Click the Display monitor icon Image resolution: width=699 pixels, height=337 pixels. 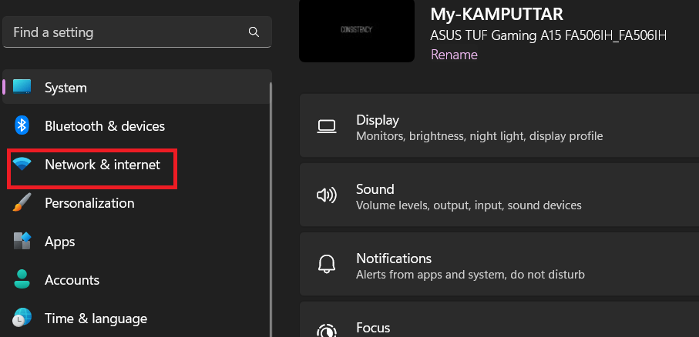327,128
